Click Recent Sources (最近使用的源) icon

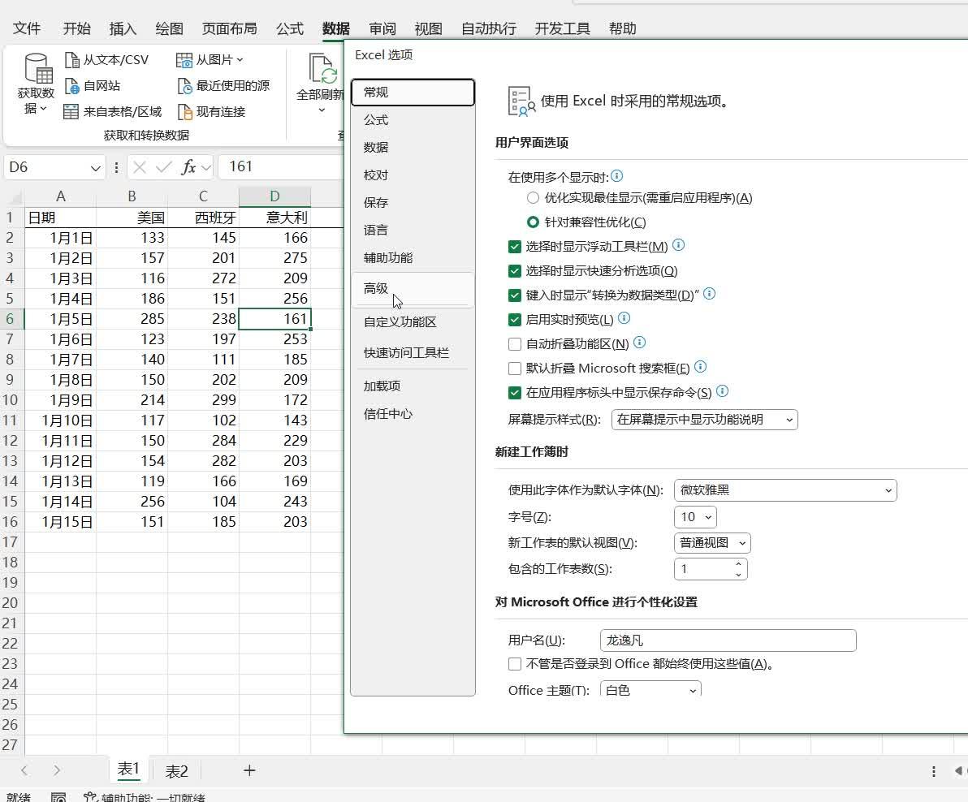point(184,86)
